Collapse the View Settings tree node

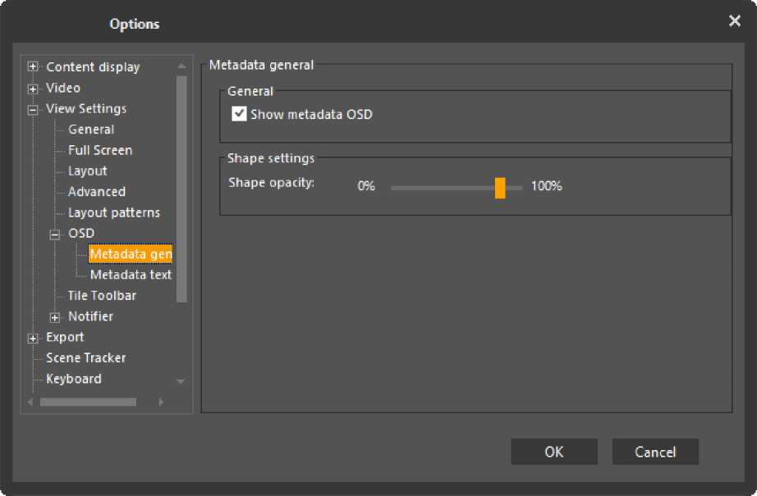(33, 109)
